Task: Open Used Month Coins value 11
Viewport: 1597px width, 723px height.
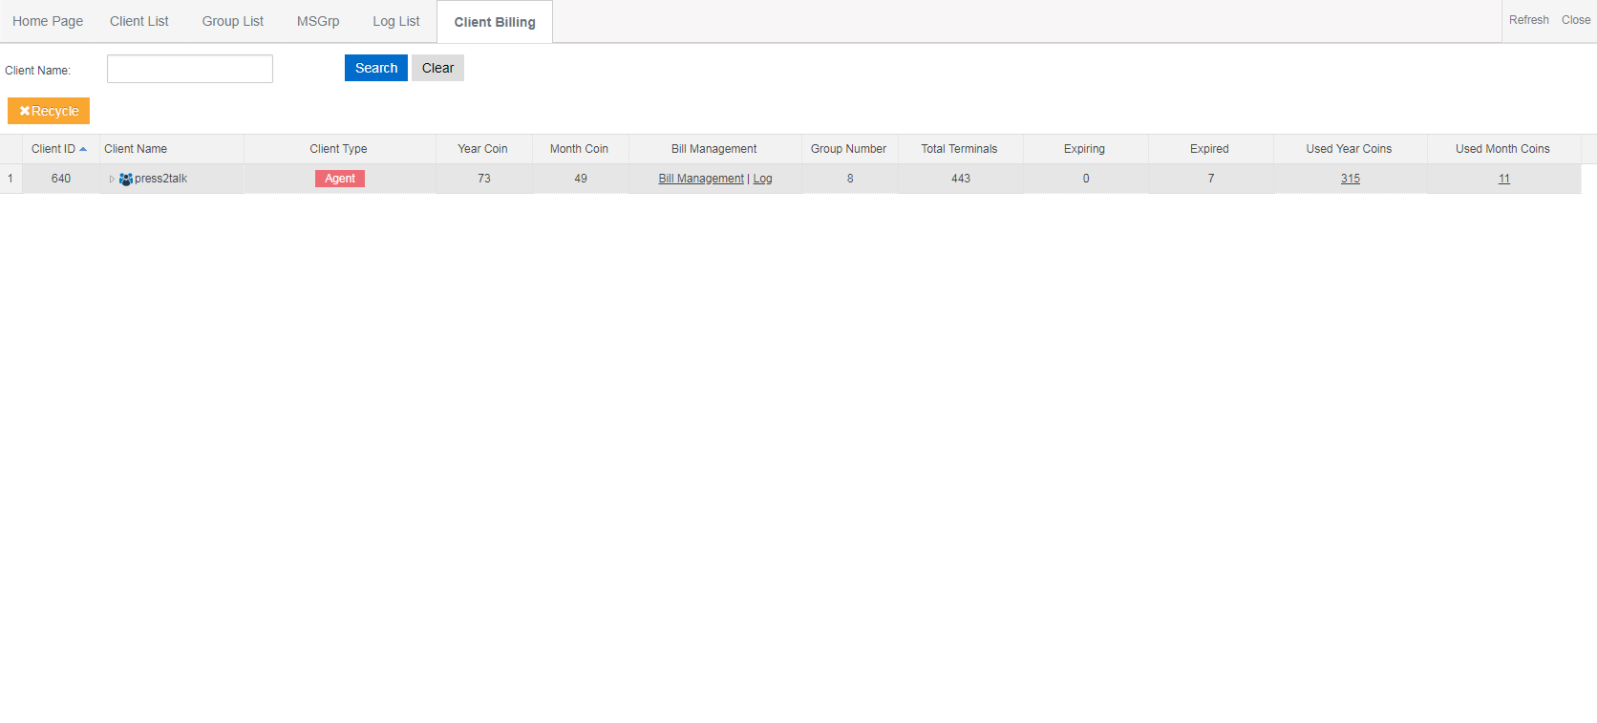Action: [x=1504, y=179]
